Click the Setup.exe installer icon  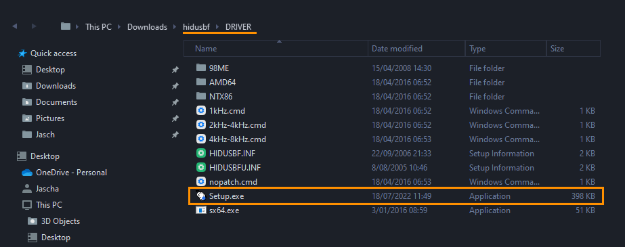click(201, 196)
